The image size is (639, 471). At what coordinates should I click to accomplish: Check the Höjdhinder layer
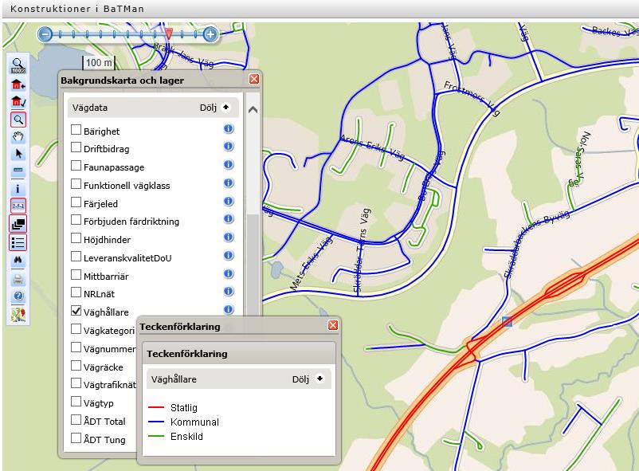[x=76, y=237]
